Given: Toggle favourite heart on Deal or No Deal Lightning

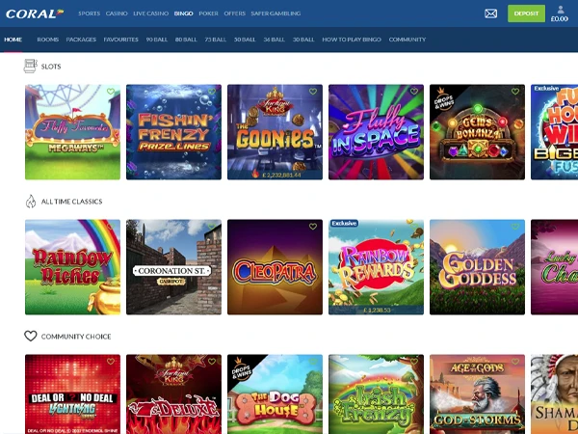Looking at the screenshot, I should [x=111, y=362].
